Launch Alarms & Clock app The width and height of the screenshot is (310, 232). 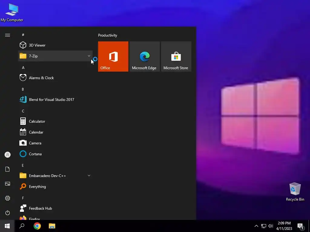point(55,78)
